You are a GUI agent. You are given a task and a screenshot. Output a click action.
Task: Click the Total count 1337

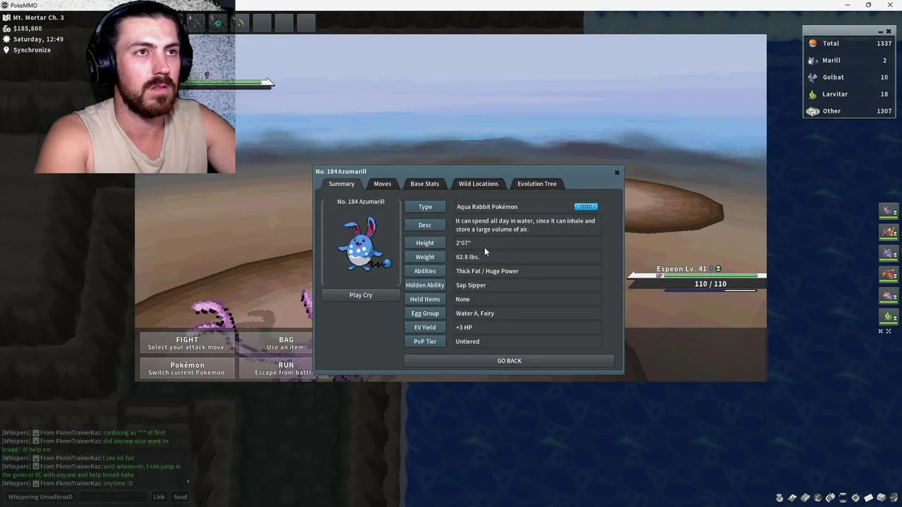pos(884,44)
